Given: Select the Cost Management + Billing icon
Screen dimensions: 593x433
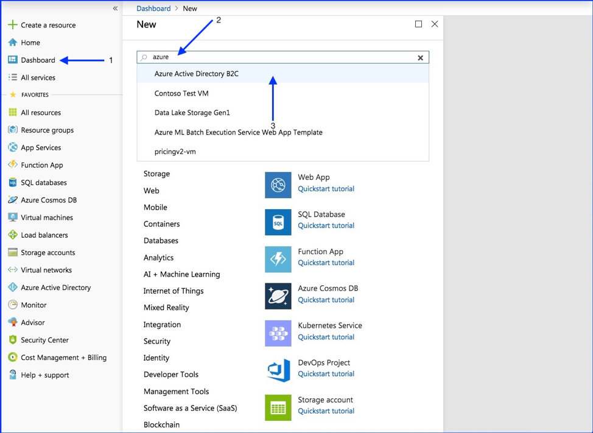Looking at the screenshot, I should pos(12,357).
